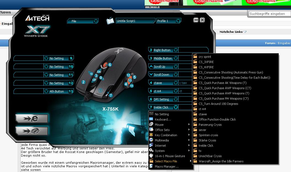Open the File dropdown
Viewport: 291px width, 172px height.
point(83,21)
